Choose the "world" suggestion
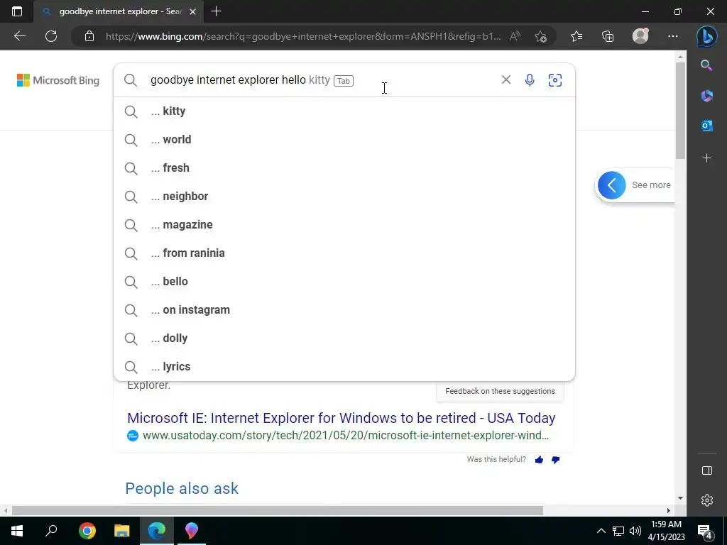This screenshot has width=727, height=545. point(344,140)
